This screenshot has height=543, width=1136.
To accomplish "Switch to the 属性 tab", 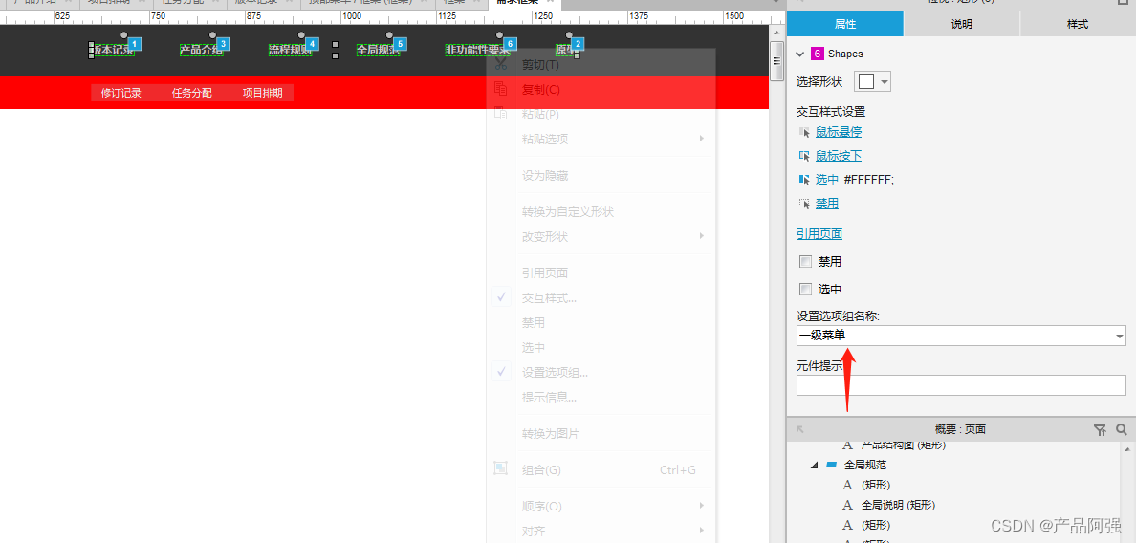I will click(x=845, y=24).
